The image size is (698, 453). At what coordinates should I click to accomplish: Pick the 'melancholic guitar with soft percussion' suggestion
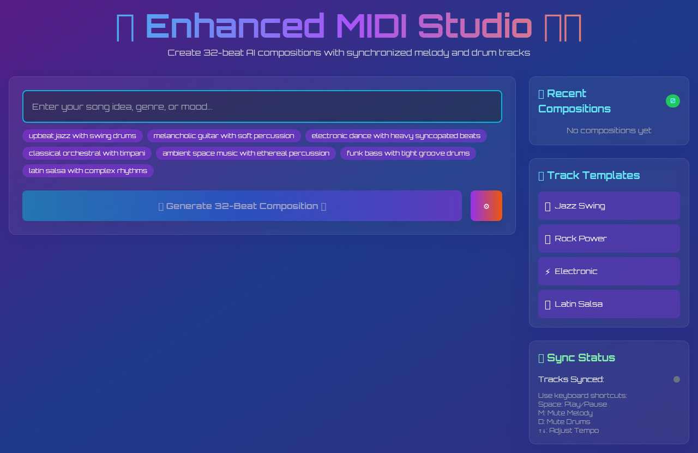coord(224,136)
